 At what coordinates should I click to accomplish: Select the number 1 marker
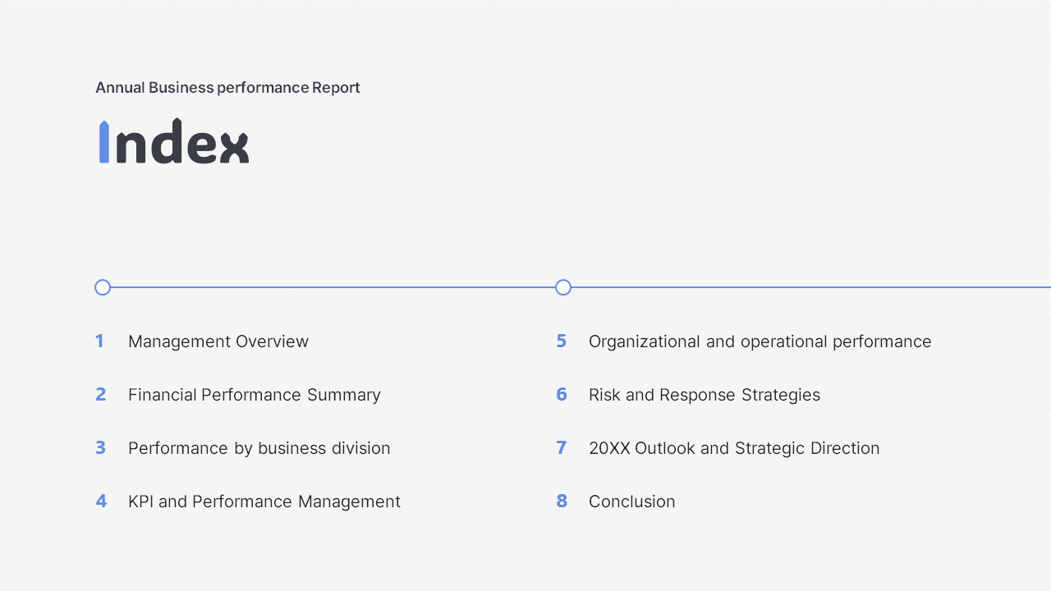click(99, 341)
